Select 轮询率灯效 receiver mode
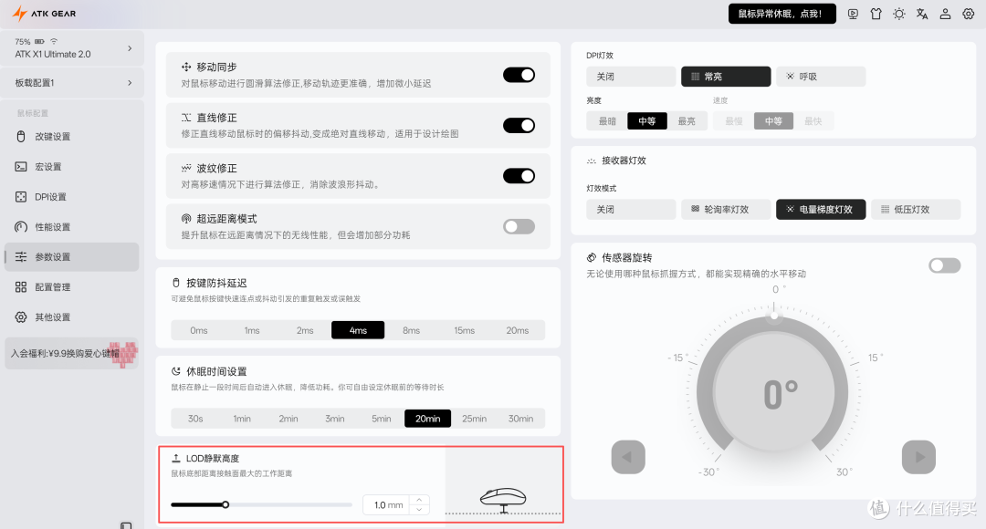The height and width of the screenshot is (529, 986). pos(726,209)
